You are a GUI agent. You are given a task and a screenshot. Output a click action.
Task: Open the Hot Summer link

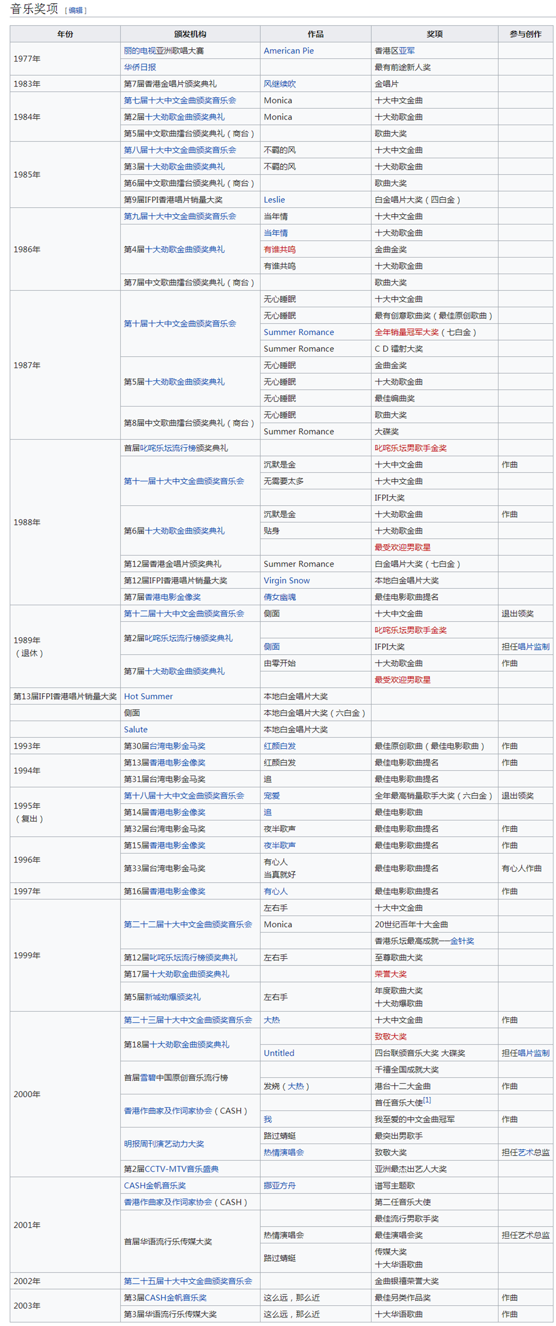(148, 696)
